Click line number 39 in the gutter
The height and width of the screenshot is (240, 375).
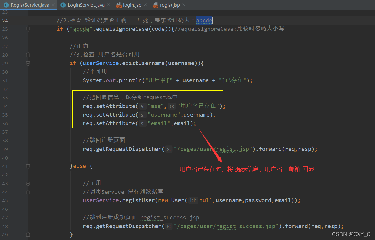(5, 149)
